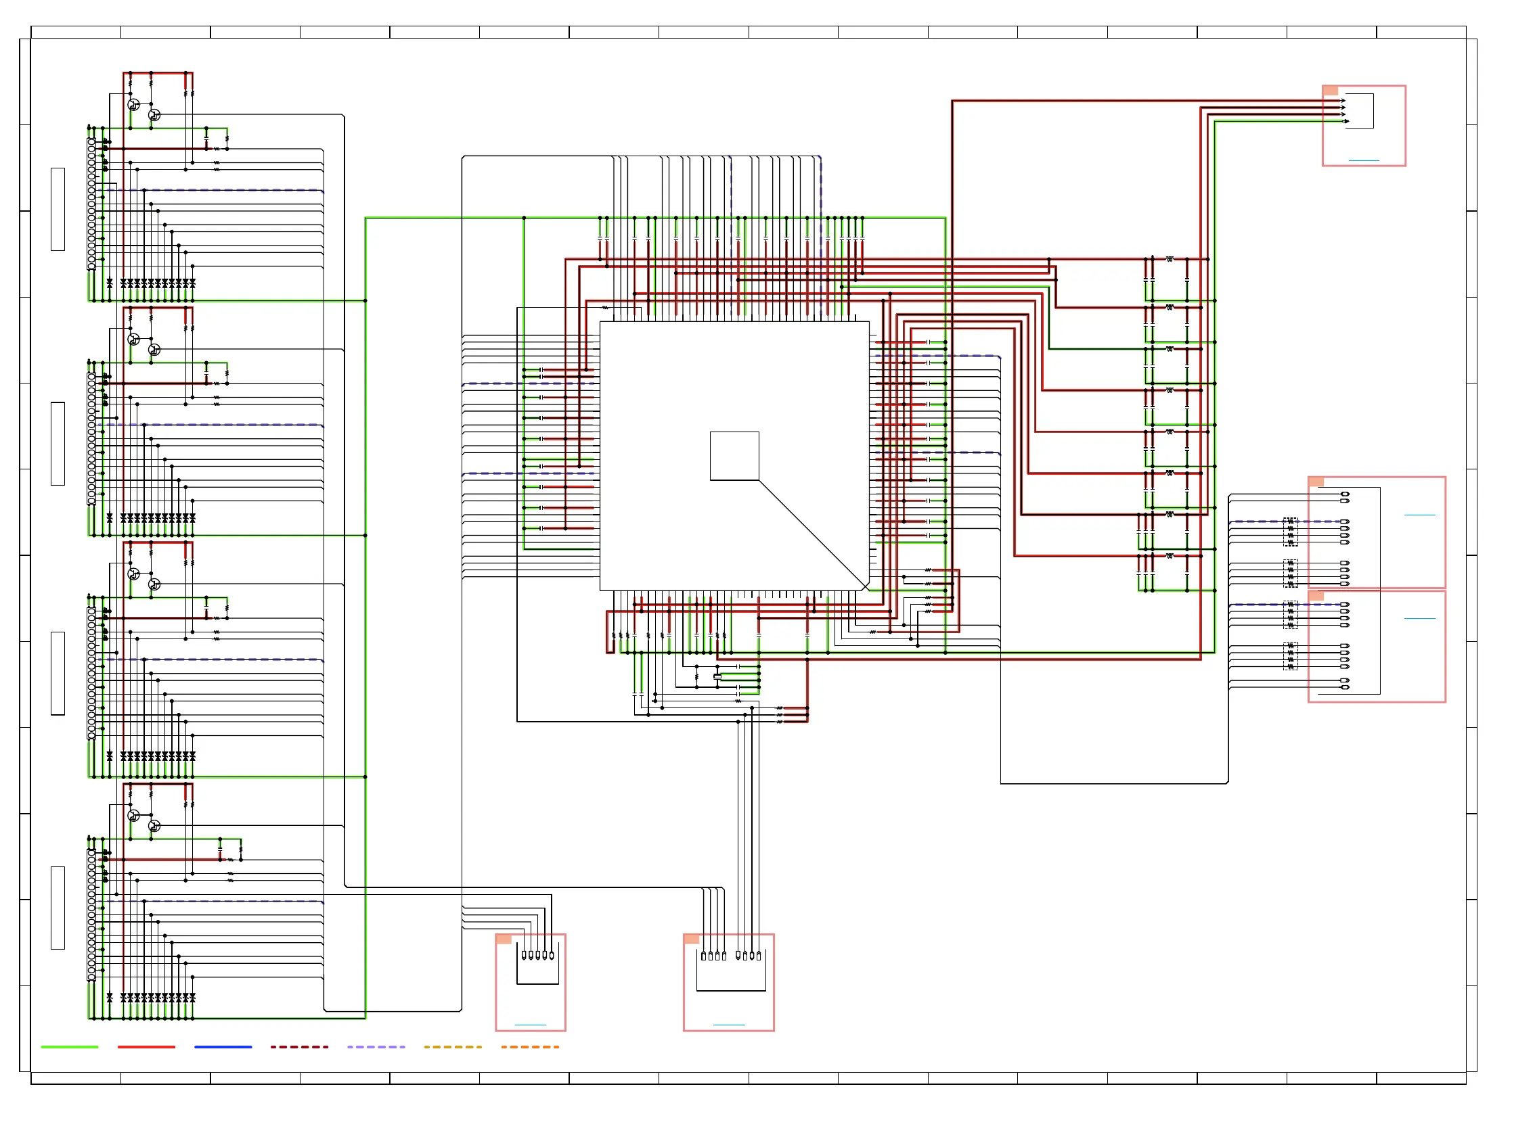Viewport: 1535px width, 1139px height.
Task: Open the blue link in bottom-center pink box
Action: [728, 1025]
